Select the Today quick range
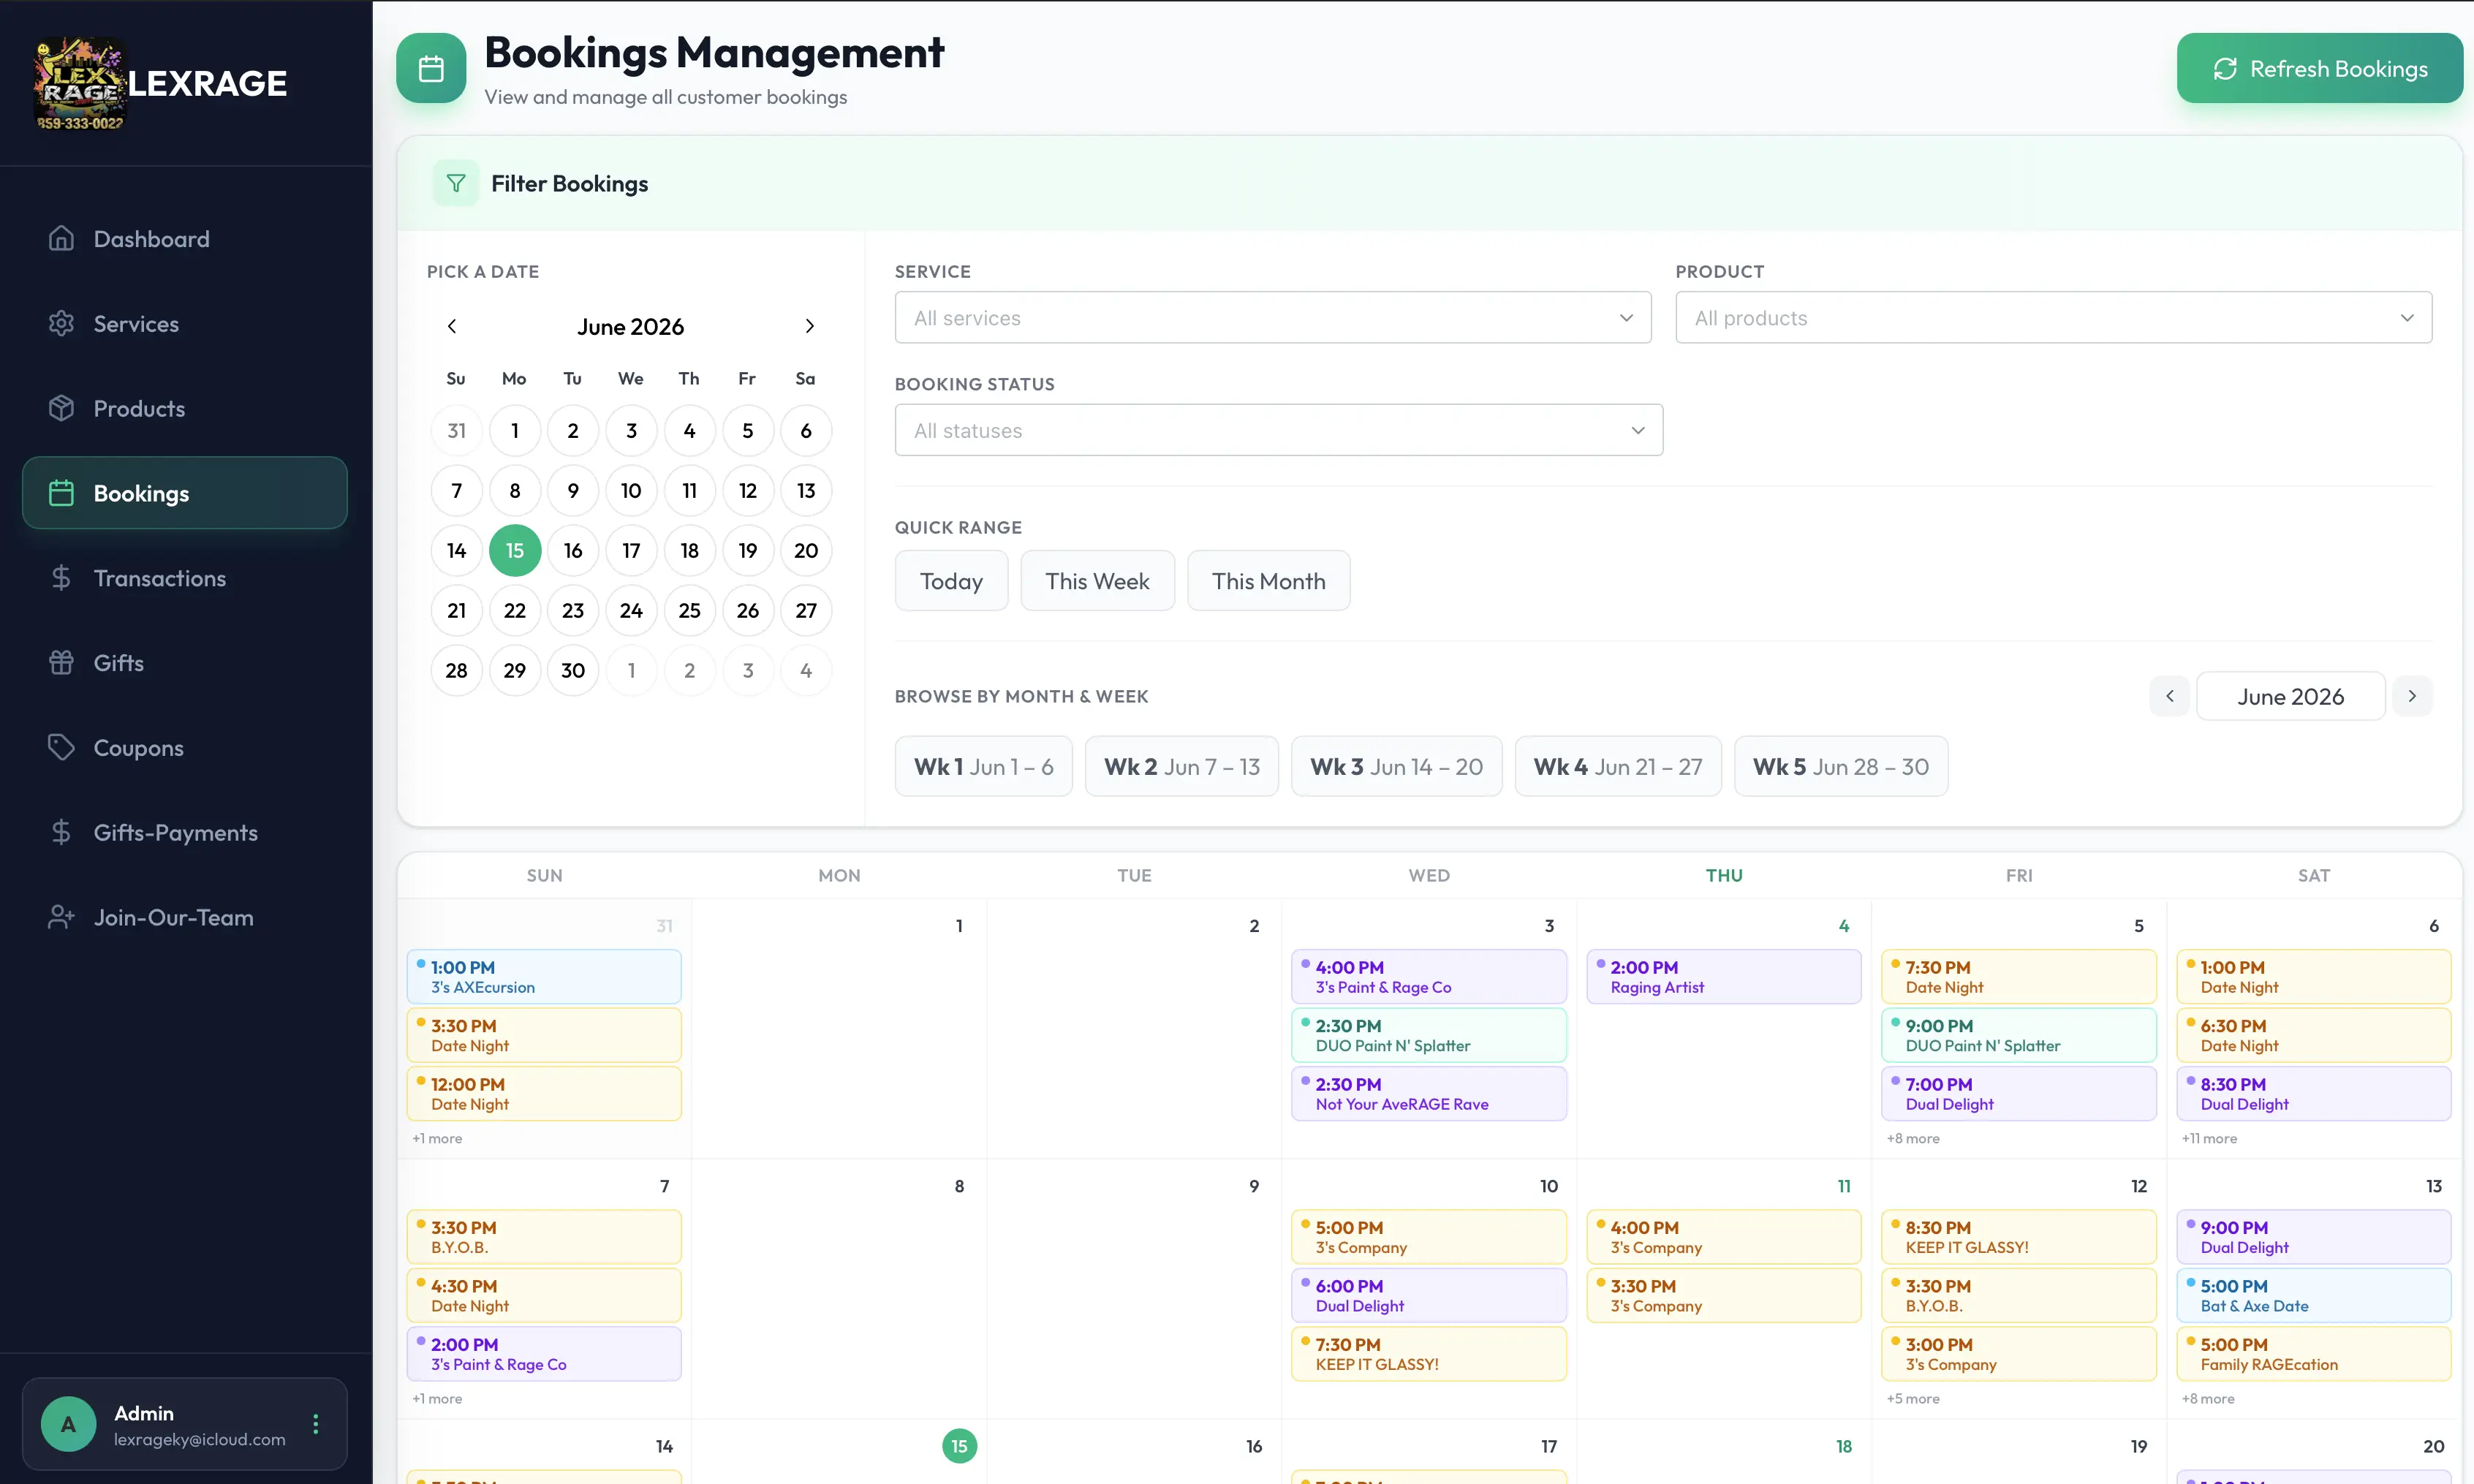 [x=951, y=581]
